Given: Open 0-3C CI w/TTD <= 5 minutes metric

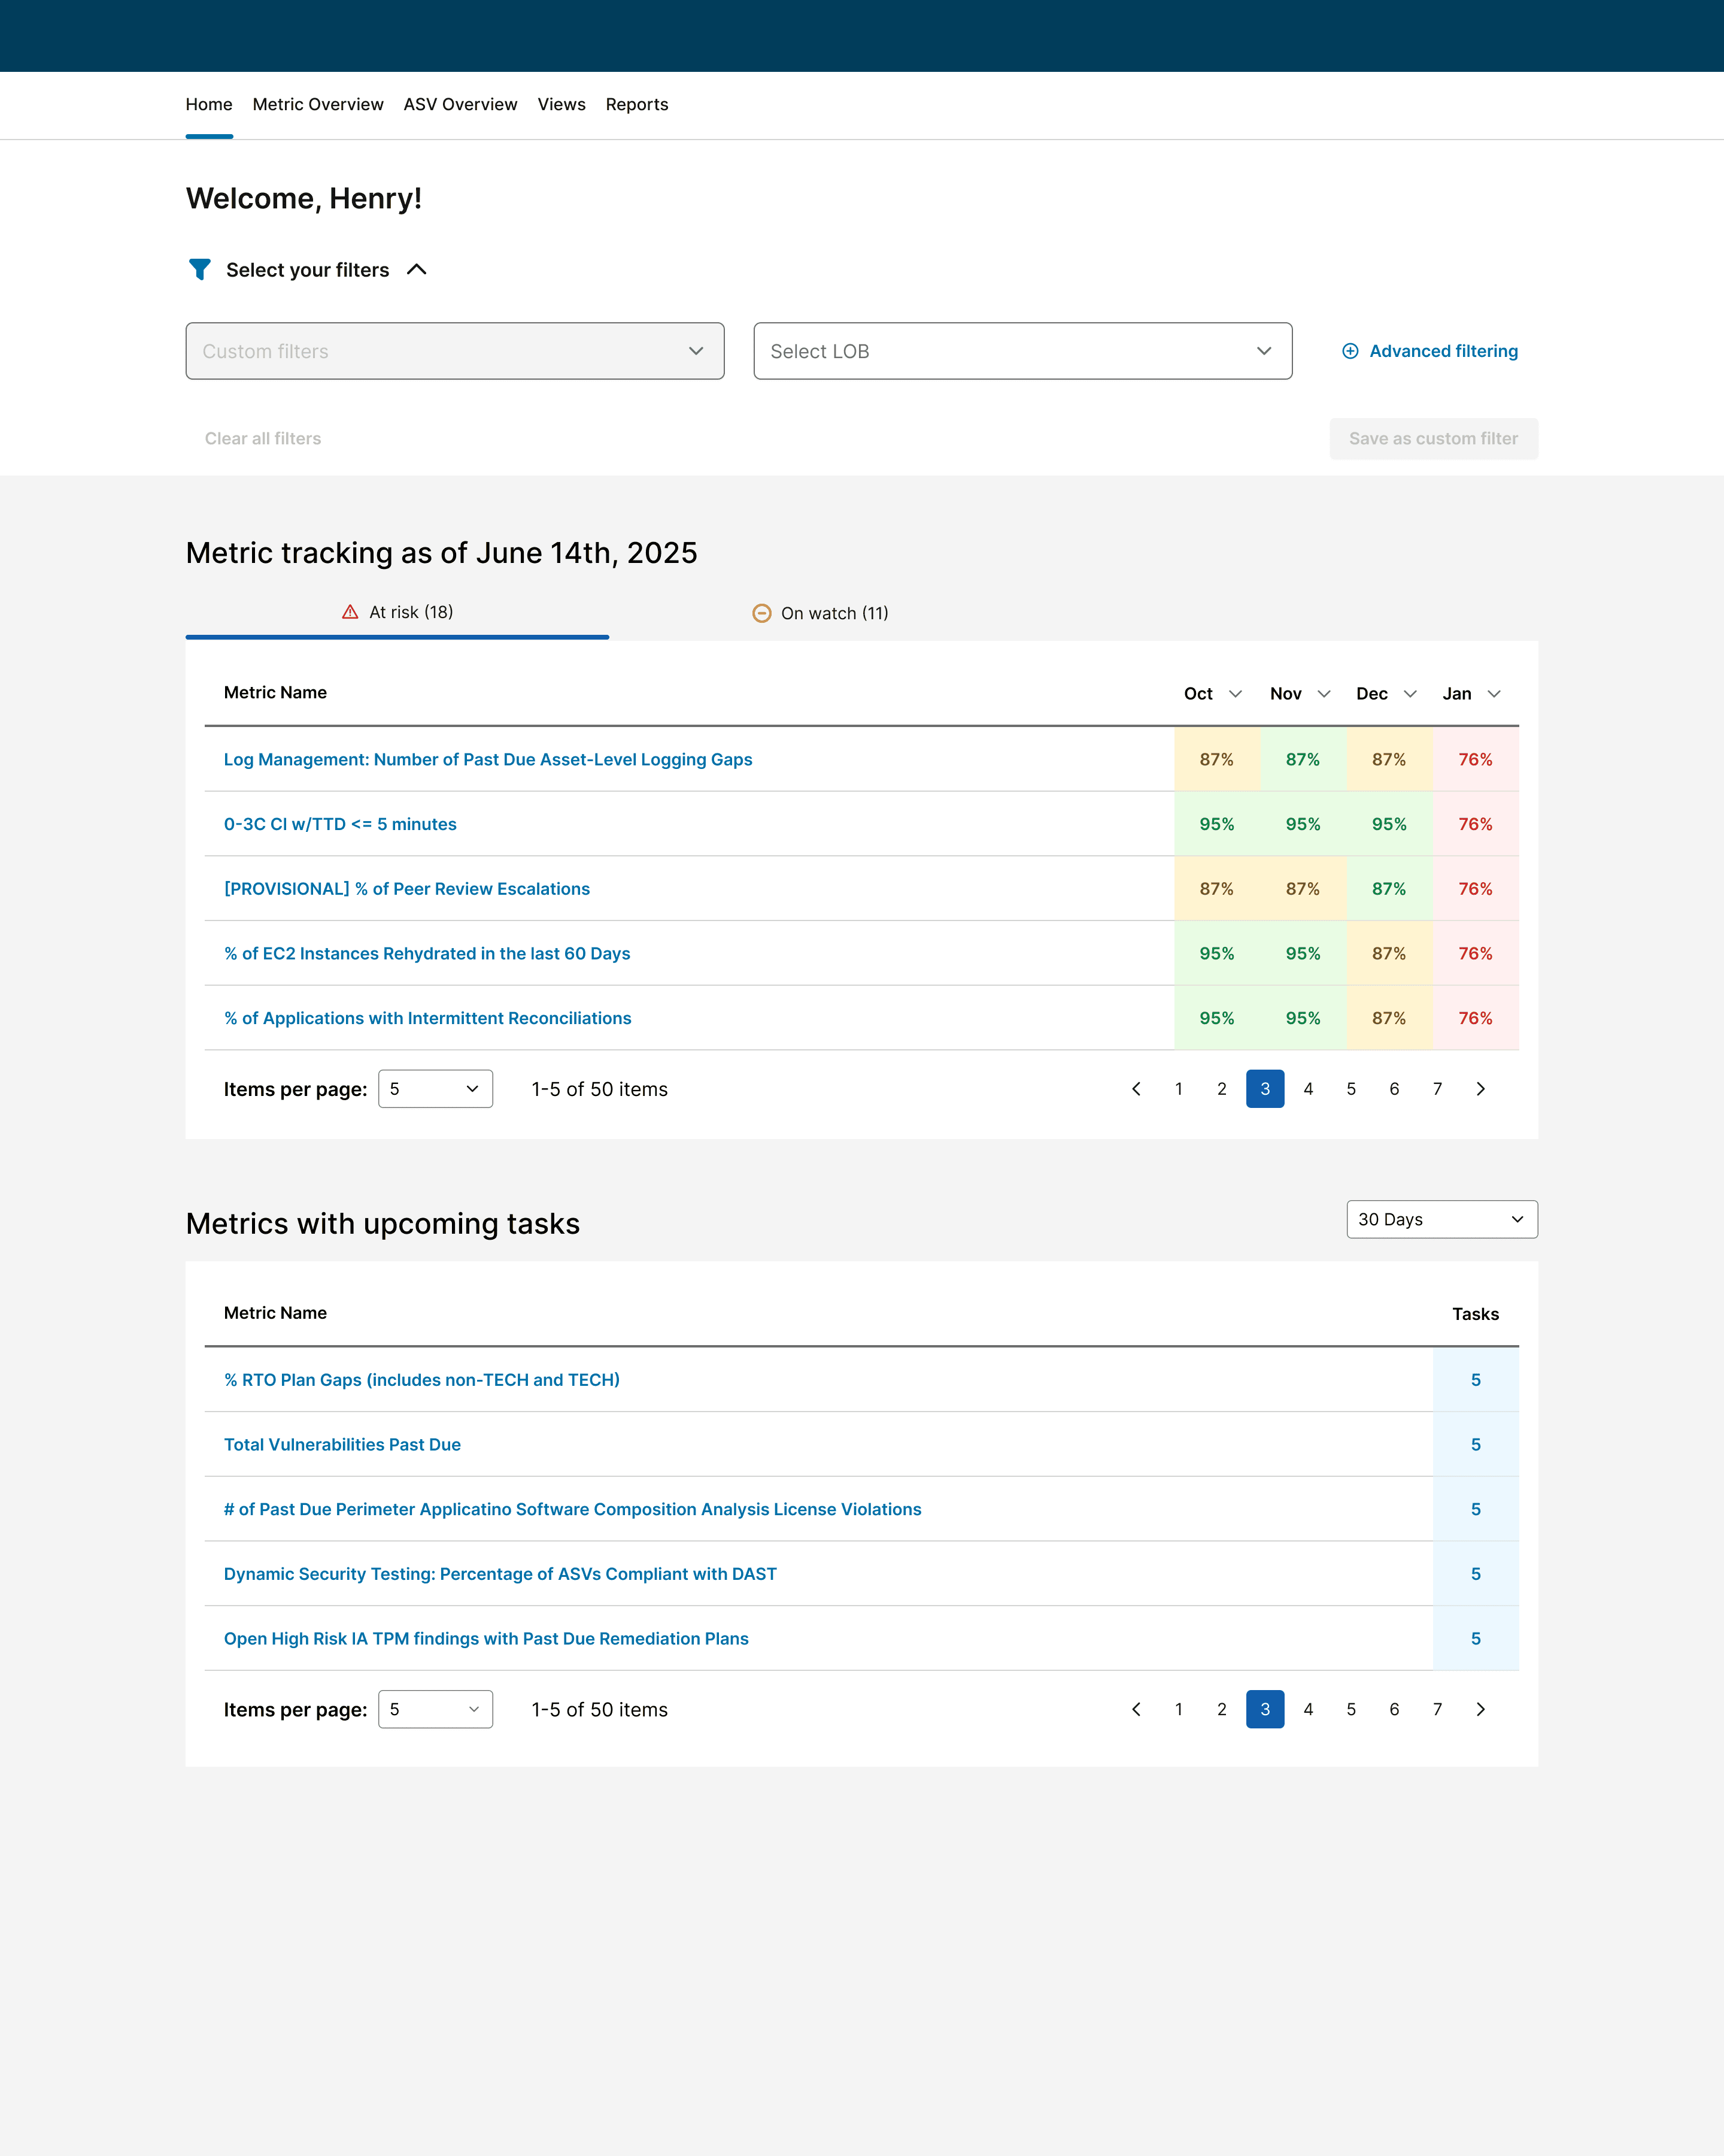Looking at the screenshot, I should click(340, 824).
